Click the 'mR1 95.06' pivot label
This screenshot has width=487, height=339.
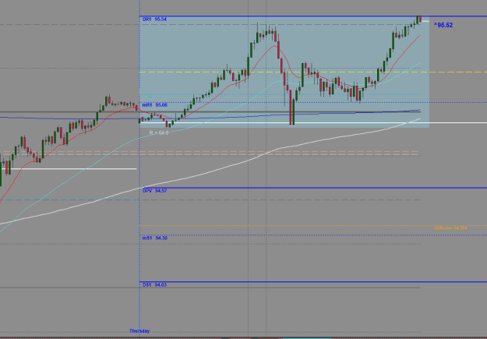(x=155, y=105)
